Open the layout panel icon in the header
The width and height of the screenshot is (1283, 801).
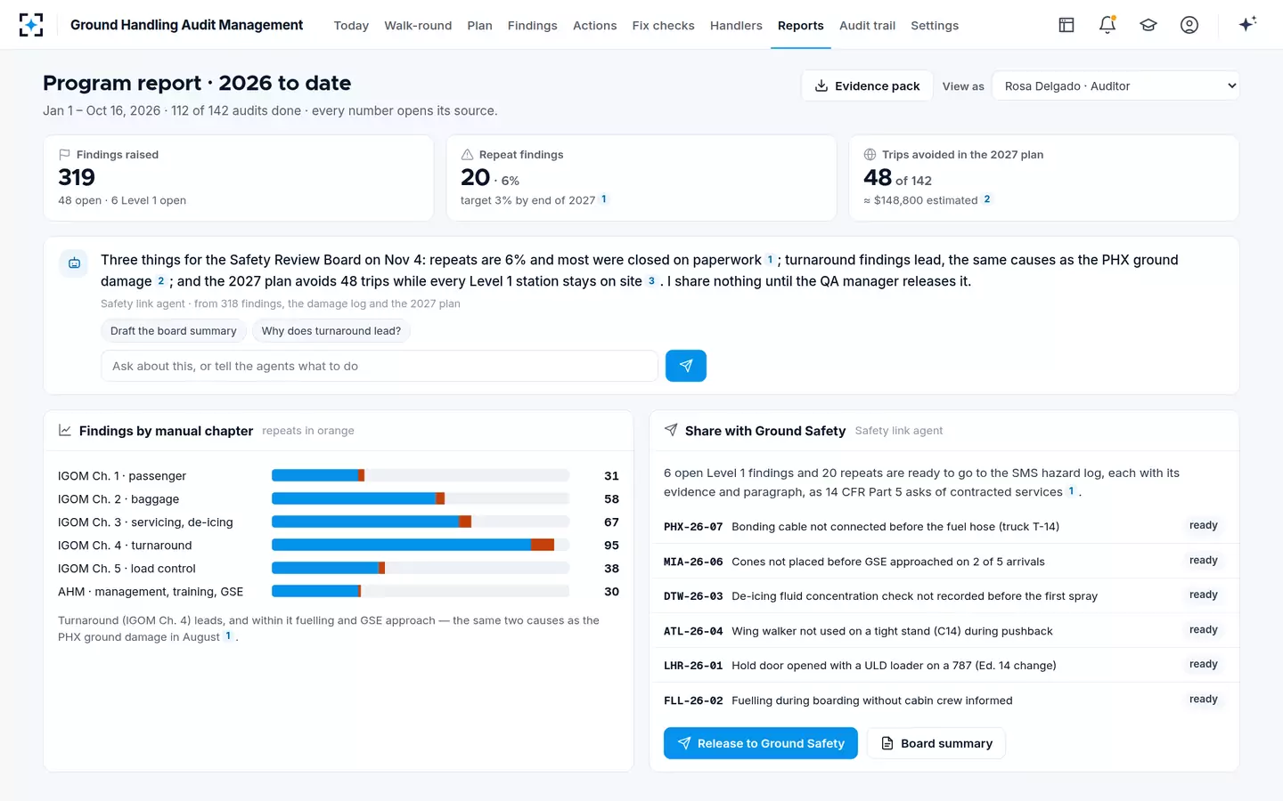[1066, 25]
